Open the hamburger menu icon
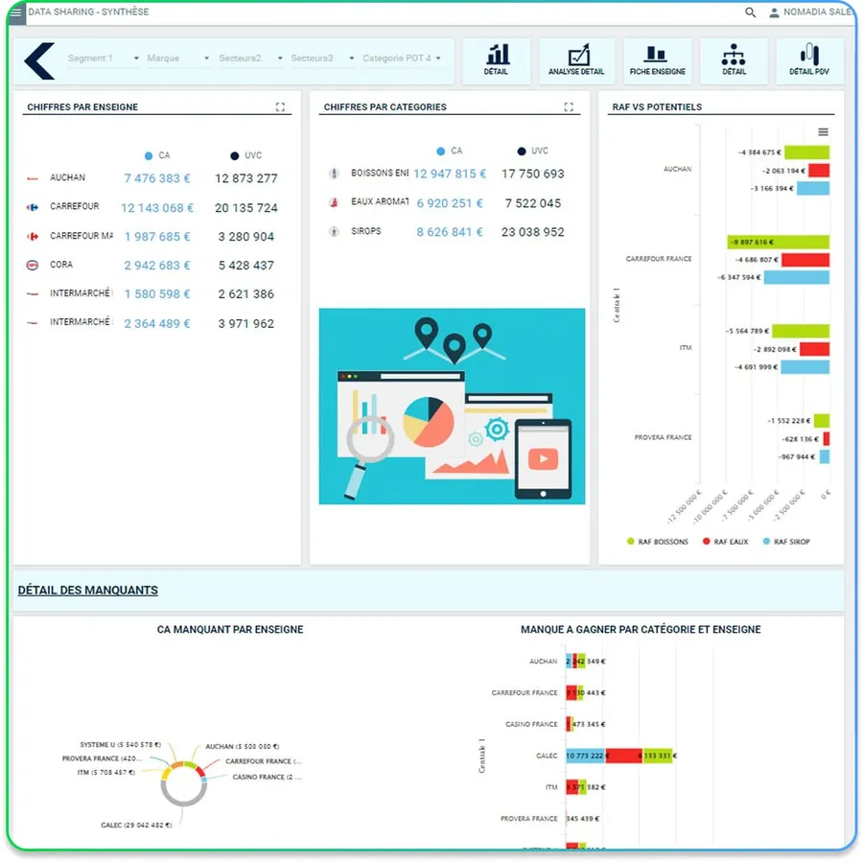The height and width of the screenshot is (862, 863). coord(15,12)
